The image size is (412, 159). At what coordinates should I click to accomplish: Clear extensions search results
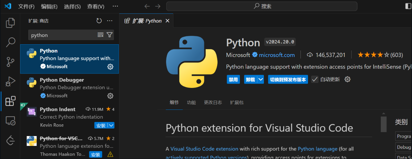[100, 35]
